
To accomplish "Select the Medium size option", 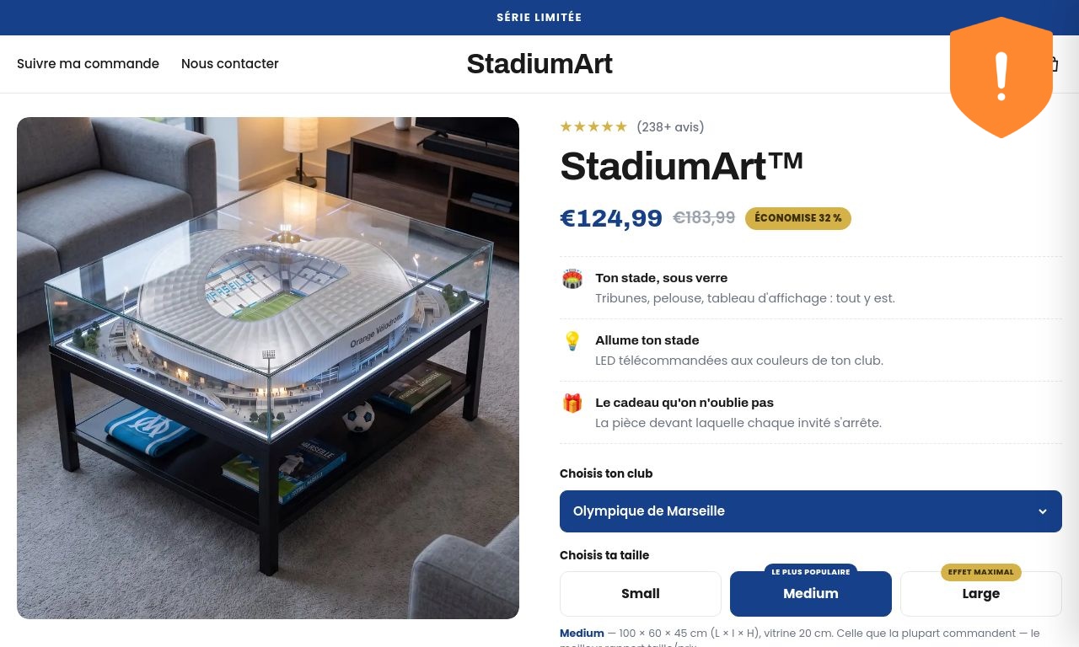I will 811,594.
